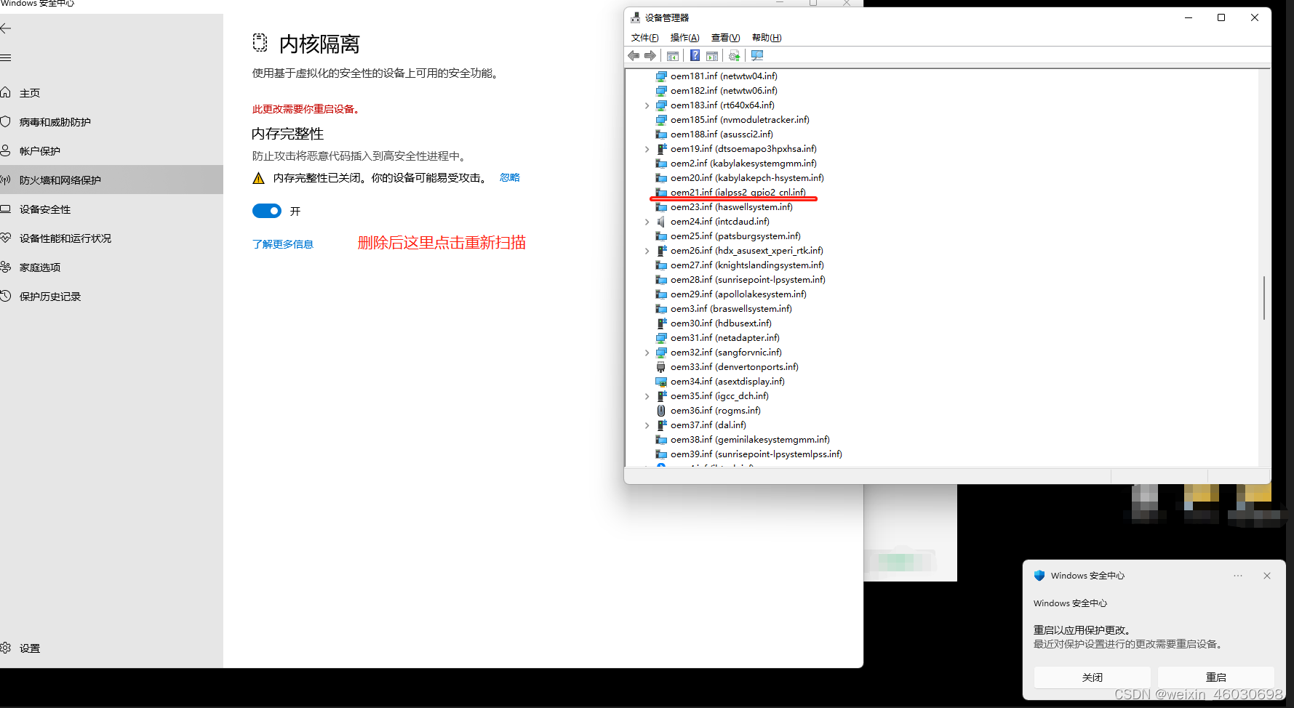Click the 忽略 link next to the warning
Image resolution: width=1294 pixels, height=708 pixels.
tap(510, 177)
